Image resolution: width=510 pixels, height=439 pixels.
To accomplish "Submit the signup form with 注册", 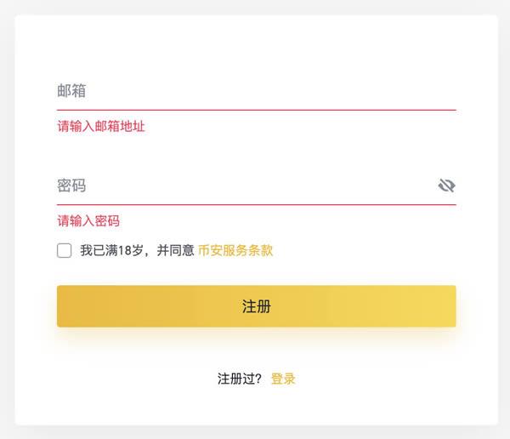I will coord(256,306).
